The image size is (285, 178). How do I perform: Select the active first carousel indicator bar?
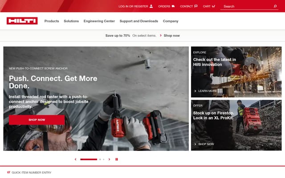click(89, 159)
